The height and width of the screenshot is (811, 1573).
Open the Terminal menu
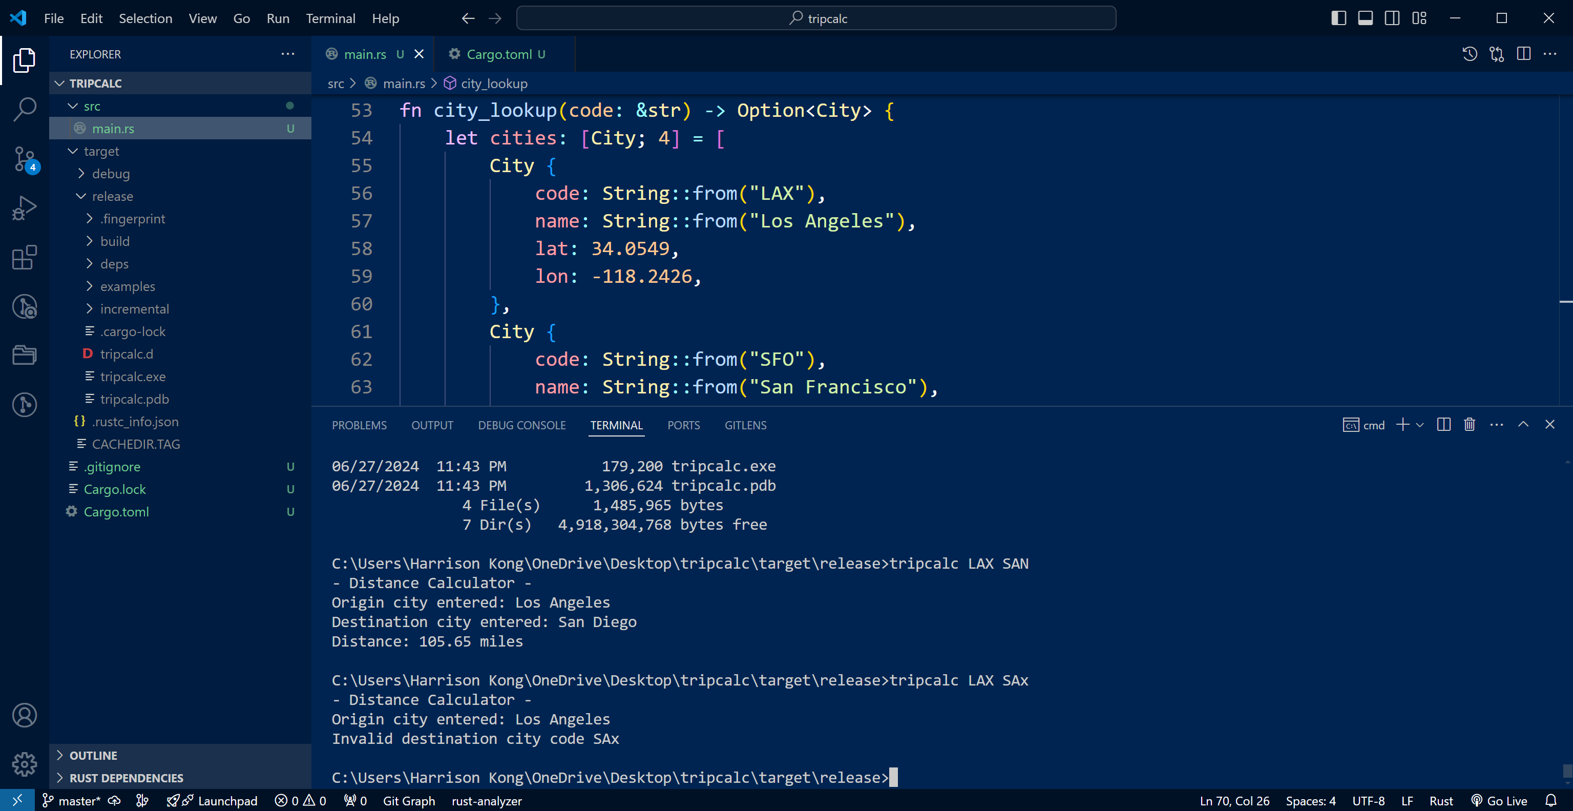point(330,18)
